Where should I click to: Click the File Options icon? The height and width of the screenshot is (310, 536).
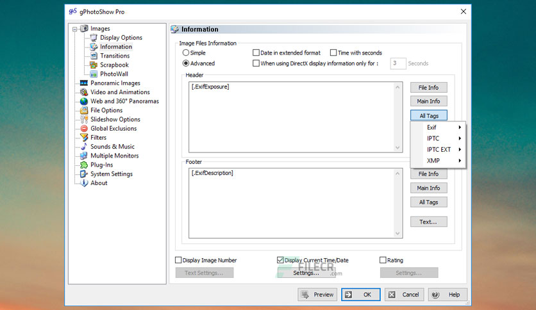pyautogui.click(x=84, y=110)
